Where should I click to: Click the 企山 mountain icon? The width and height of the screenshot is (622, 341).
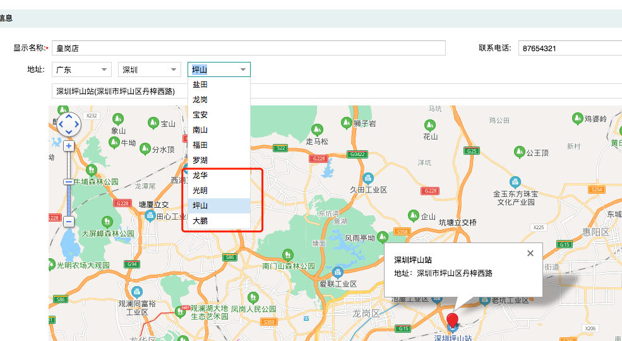pyautogui.click(x=414, y=216)
